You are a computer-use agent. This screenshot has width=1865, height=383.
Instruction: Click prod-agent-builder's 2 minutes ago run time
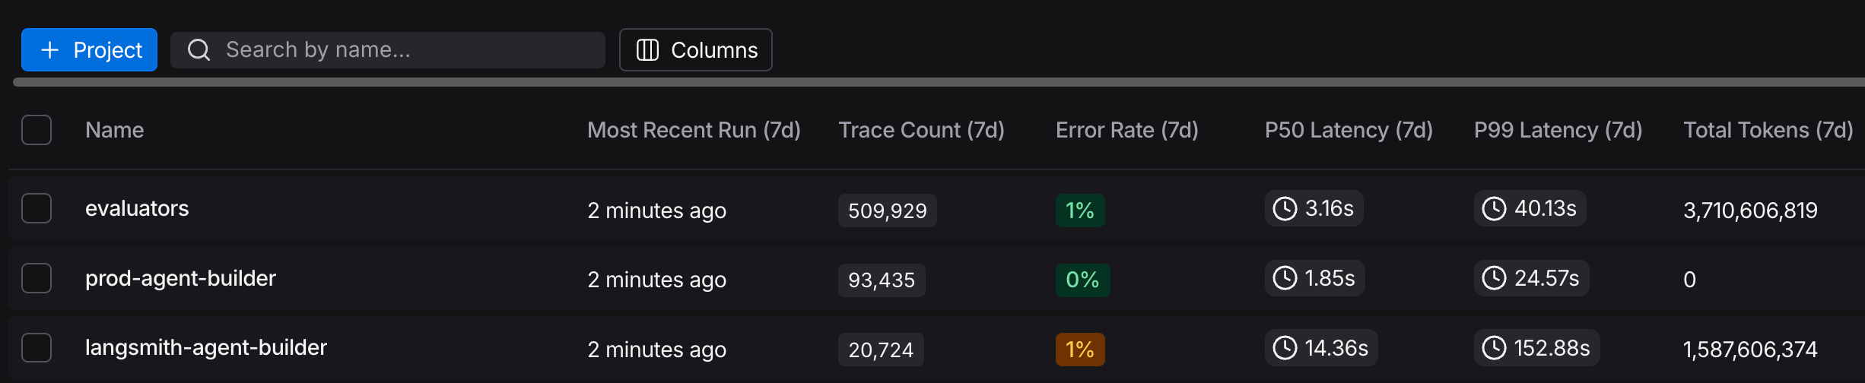point(656,280)
